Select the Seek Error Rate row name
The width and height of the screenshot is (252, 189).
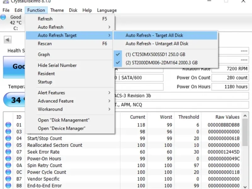43,152
